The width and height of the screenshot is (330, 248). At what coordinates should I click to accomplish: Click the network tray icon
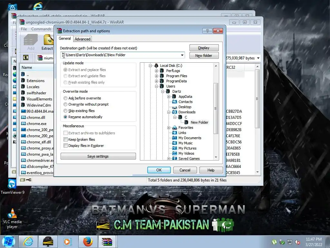(x=290, y=242)
